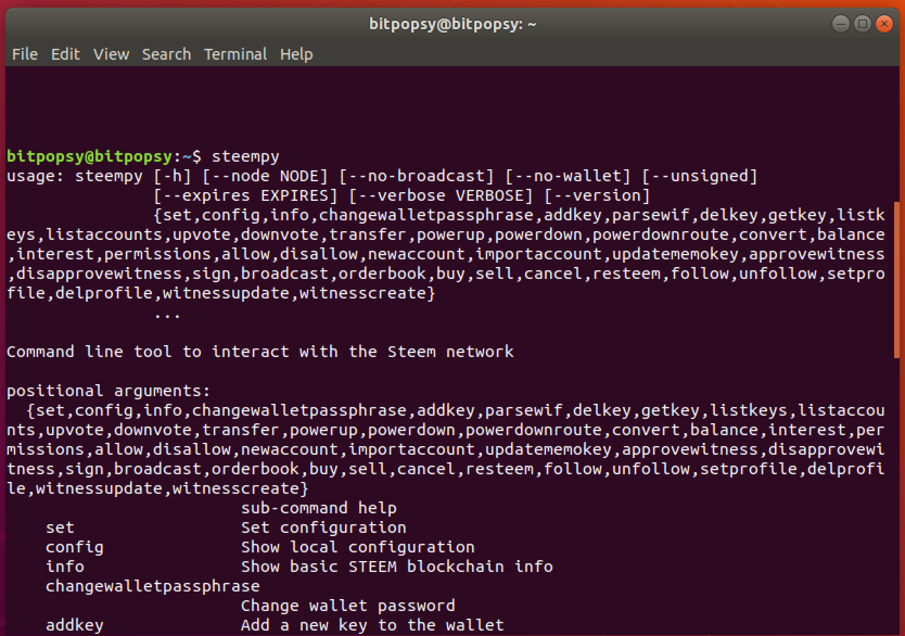Click the 'changewalletpassphrase' sub-command row name

pos(152,586)
